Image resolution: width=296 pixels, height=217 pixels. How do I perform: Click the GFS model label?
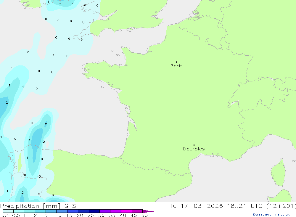70,206
